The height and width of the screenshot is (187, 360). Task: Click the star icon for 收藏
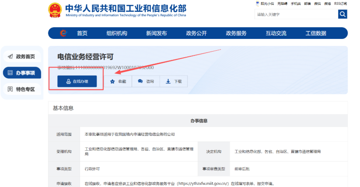pos(112,81)
